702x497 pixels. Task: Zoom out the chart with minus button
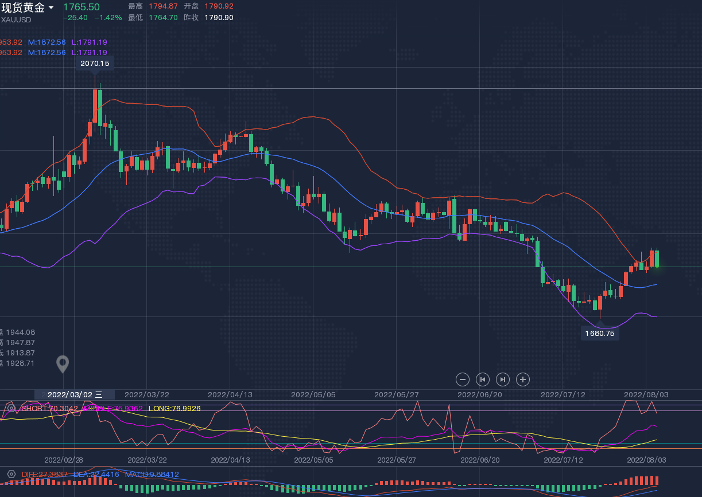coord(463,379)
